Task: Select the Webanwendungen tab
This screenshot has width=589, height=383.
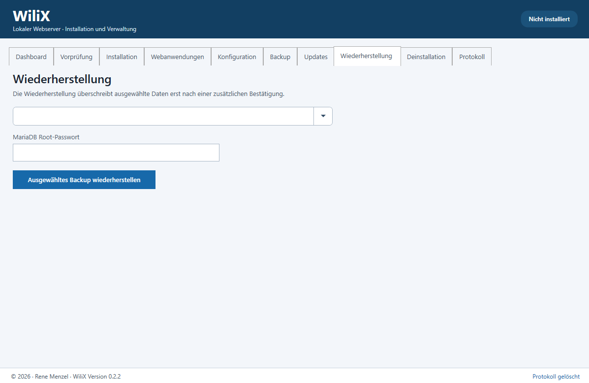Action: click(177, 57)
